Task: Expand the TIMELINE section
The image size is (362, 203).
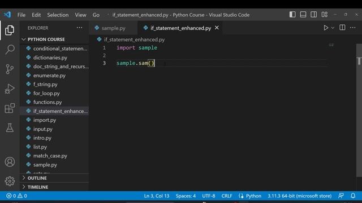Action: click(x=54, y=187)
